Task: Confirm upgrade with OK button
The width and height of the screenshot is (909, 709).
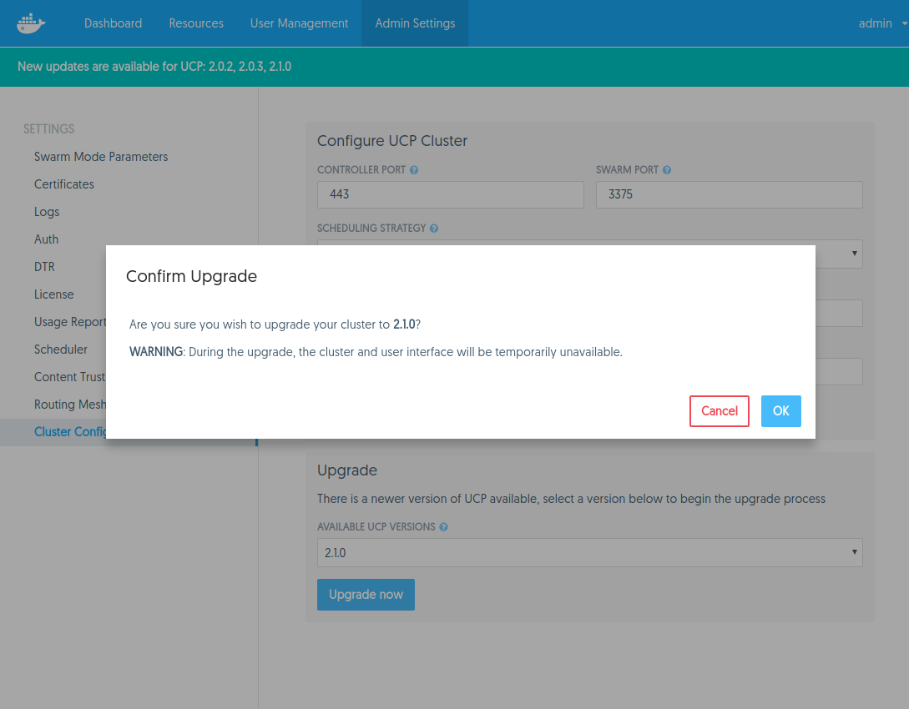Action: click(x=780, y=411)
